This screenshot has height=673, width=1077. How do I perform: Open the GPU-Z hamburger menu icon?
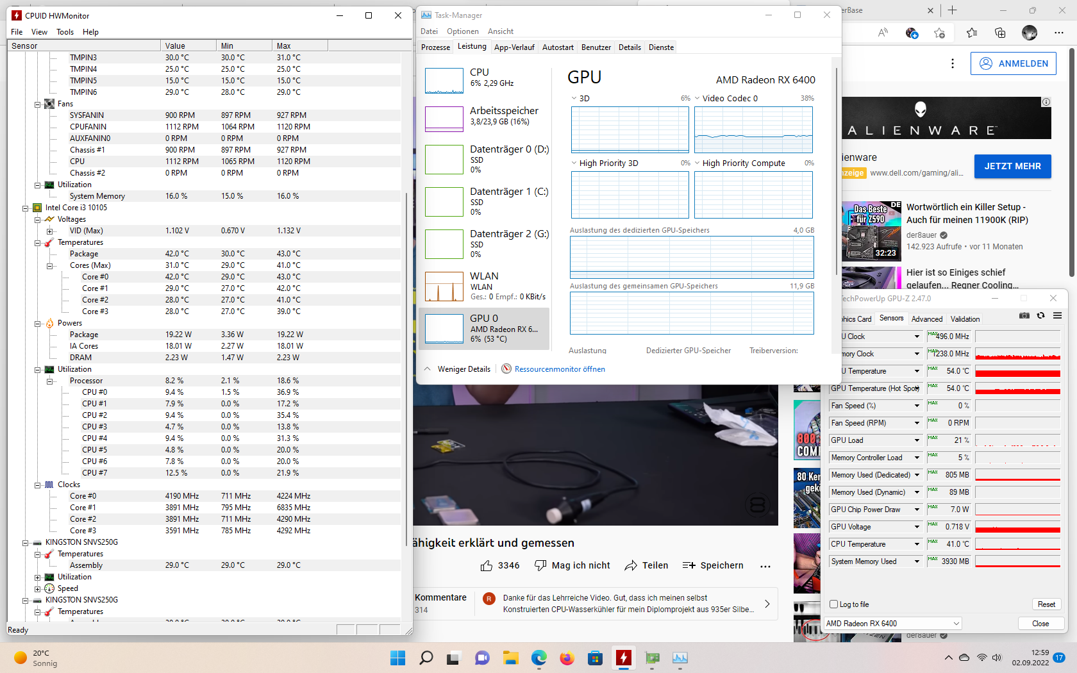(1058, 315)
